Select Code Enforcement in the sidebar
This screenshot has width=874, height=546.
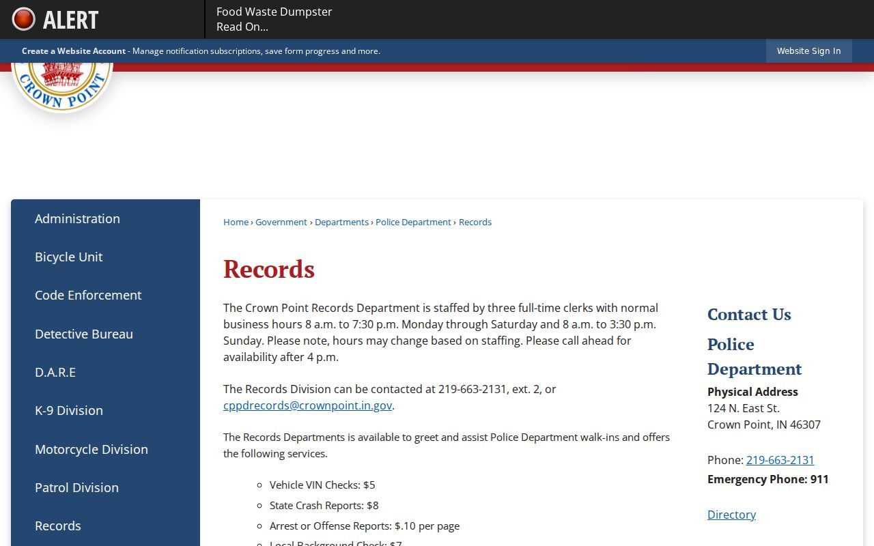tap(105, 295)
